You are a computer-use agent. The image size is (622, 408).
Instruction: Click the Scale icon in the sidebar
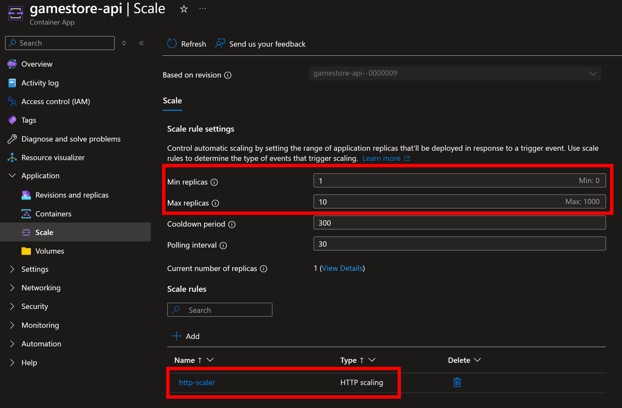[x=26, y=232]
